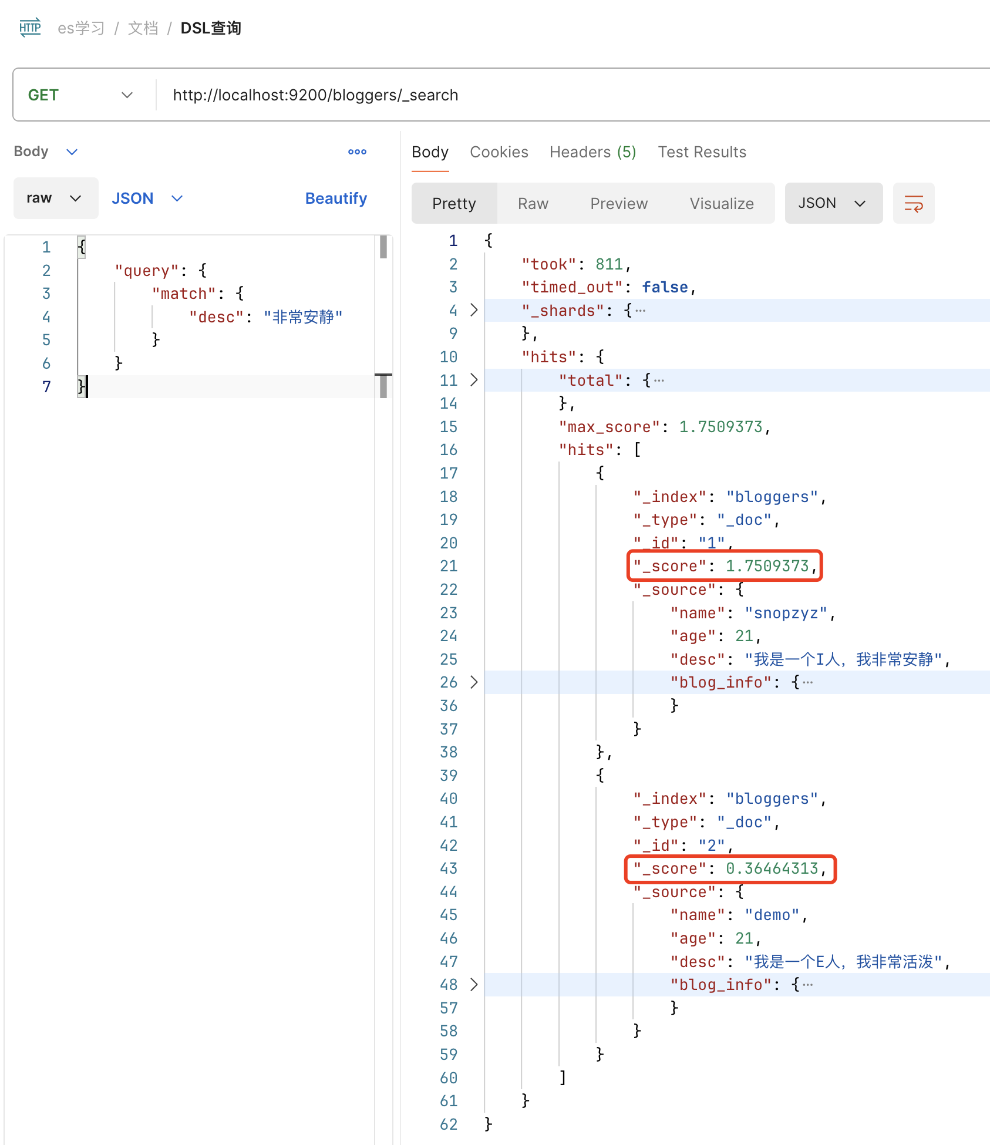The image size is (990, 1145).
Task: Click the "非常安静" value in request body
Action: pyautogui.click(x=303, y=317)
